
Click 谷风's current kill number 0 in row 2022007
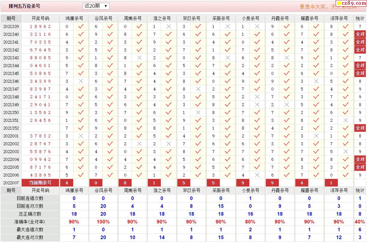[x=96, y=183]
